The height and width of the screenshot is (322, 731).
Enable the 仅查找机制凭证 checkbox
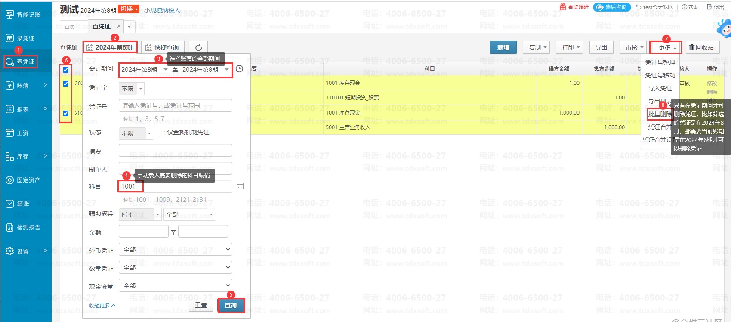coord(162,133)
